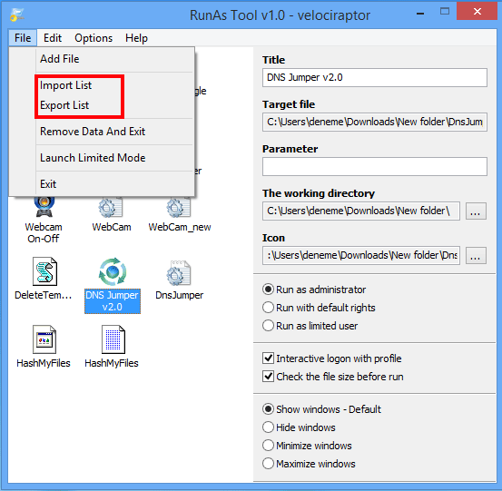Select the WebCam gear icon

point(111,207)
